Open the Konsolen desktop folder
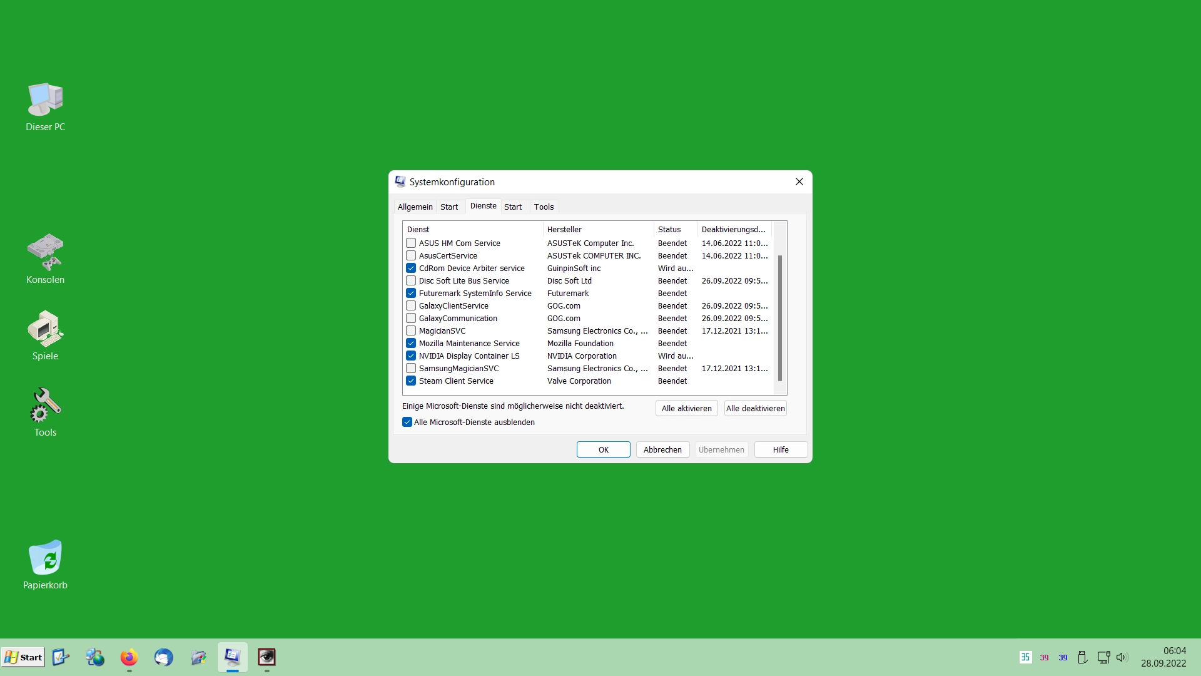This screenshot has height=676, width=1201. (45, 259)
